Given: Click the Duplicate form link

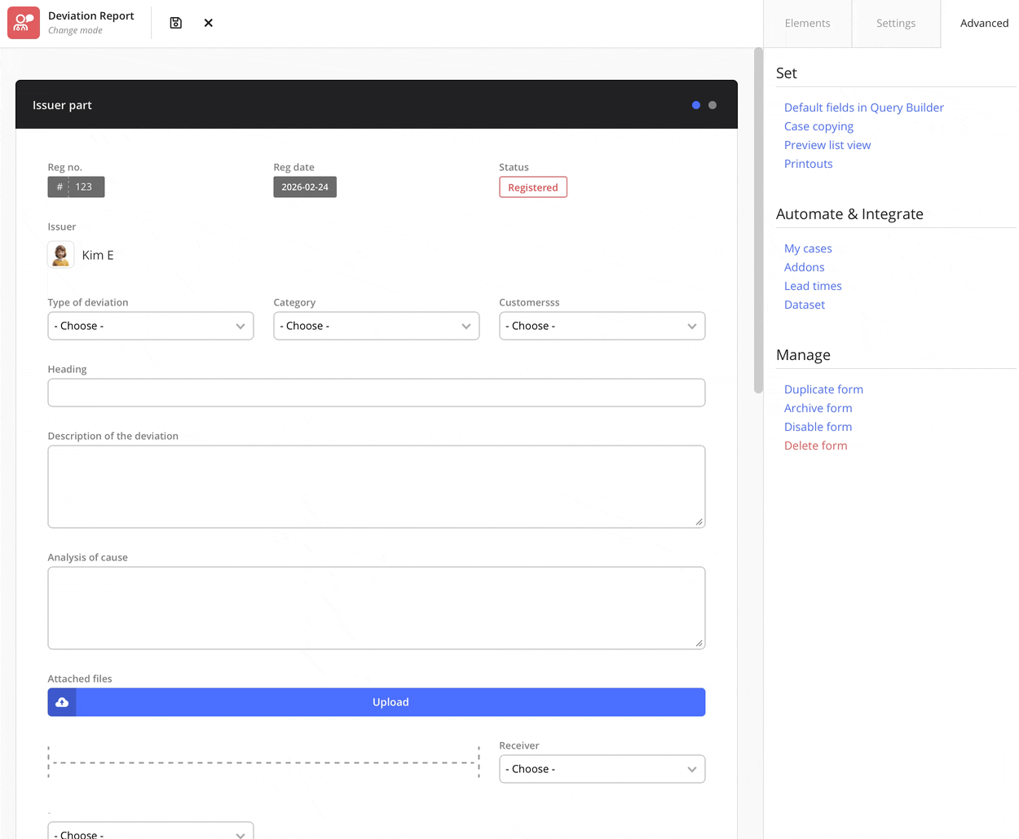Looking at the screenshot, I should 823,389.
